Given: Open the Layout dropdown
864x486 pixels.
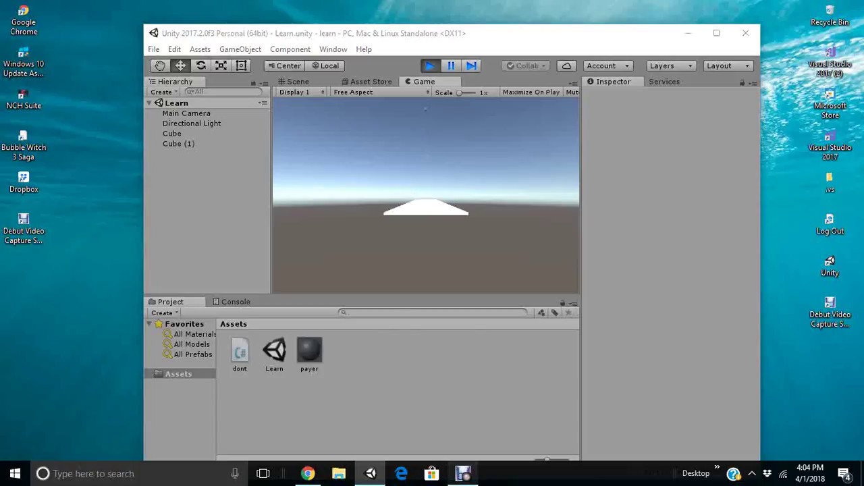Looking at the screenshot, I should coord(728,65).
